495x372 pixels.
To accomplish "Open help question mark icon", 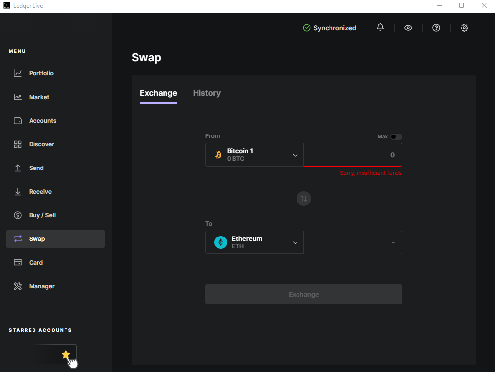I will click(x=436, y=28).
